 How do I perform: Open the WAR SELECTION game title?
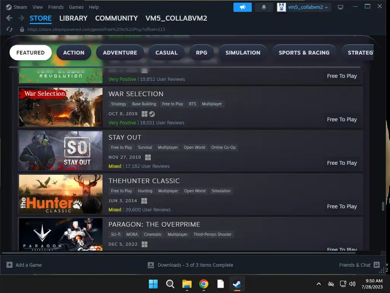point(136,94)
